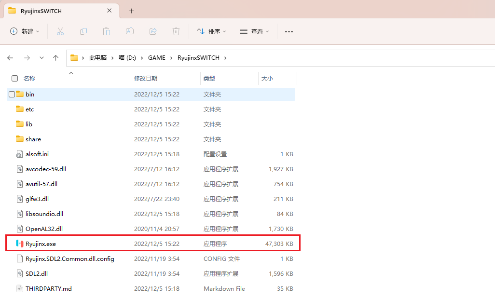Click the Paste clipboard icon
The width and height of the screenshot is (495, 299).
(107, 31)
